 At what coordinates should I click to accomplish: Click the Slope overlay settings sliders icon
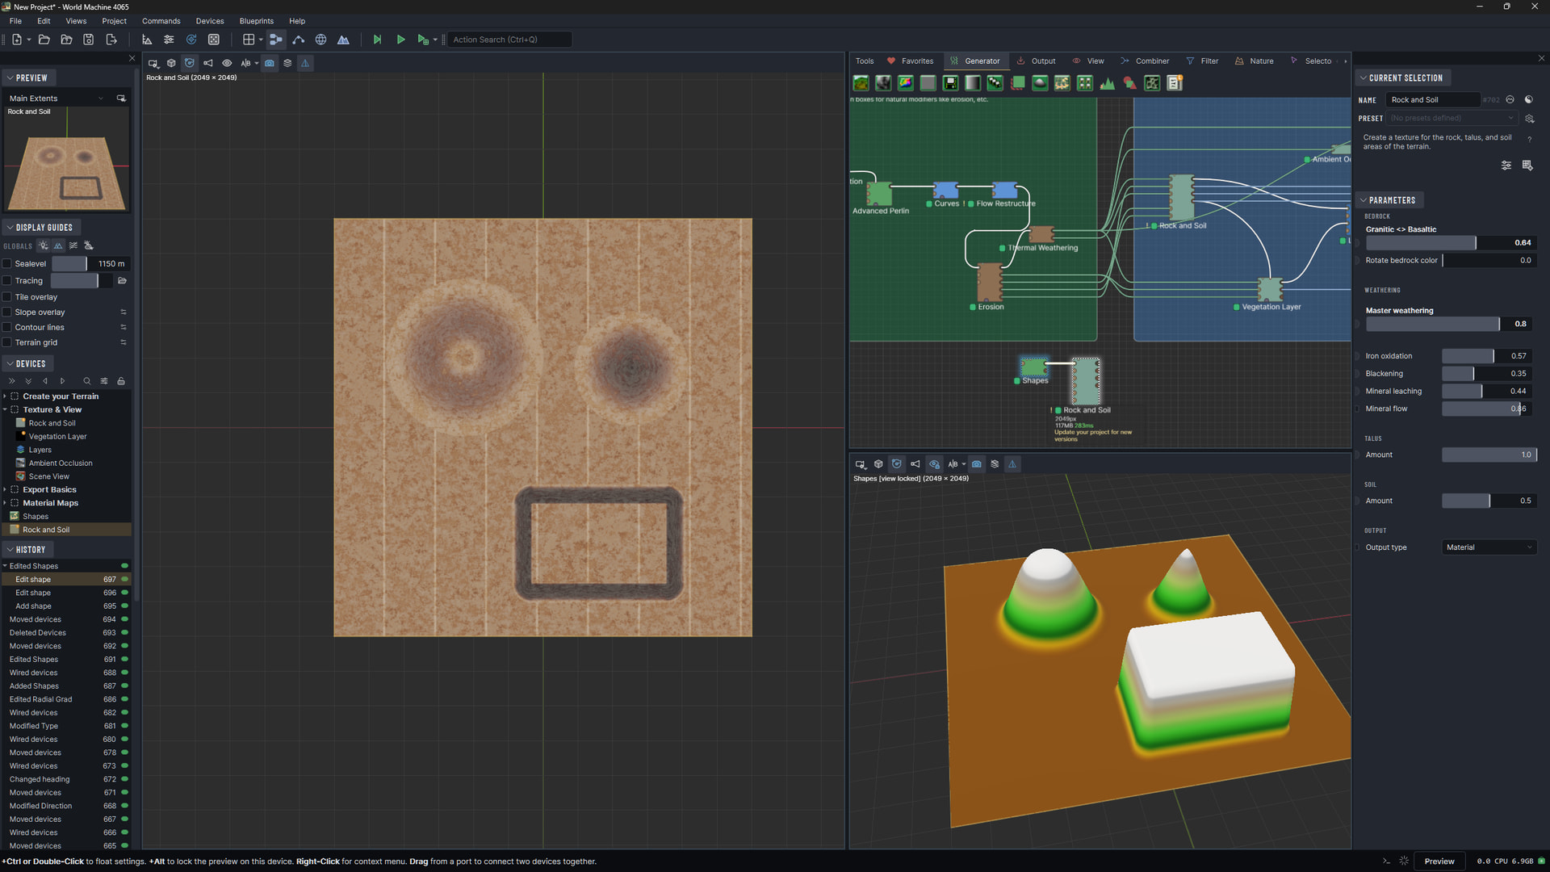124,312
